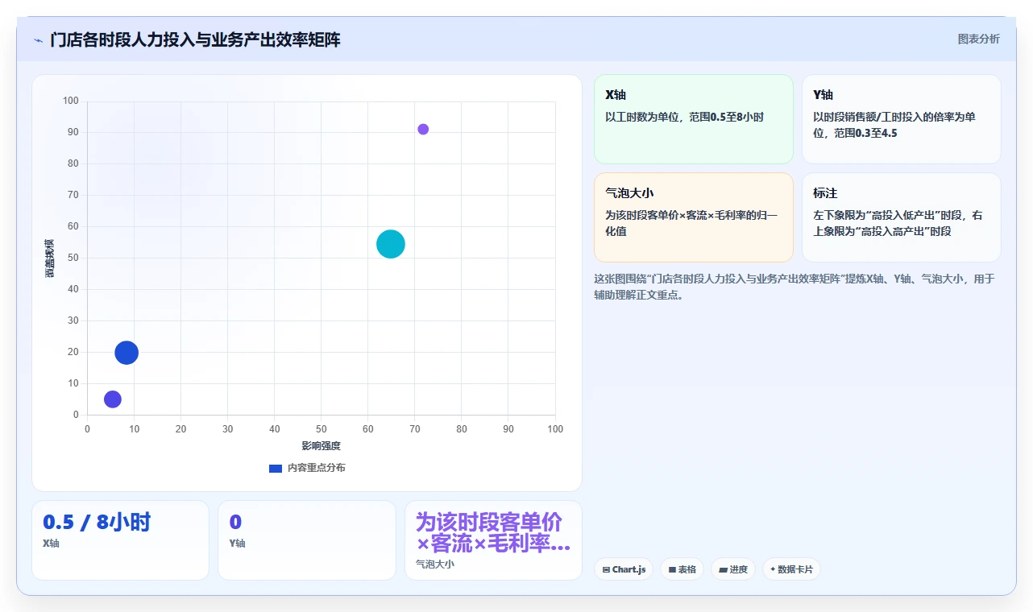Click the 为该时段客单价×客流×毛利率 stat card
The height and width of the screenshot is (612, 1033).
493,540
